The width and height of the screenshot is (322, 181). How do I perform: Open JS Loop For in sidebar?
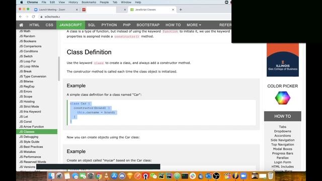pyautogui.click(x=28, y=61)
